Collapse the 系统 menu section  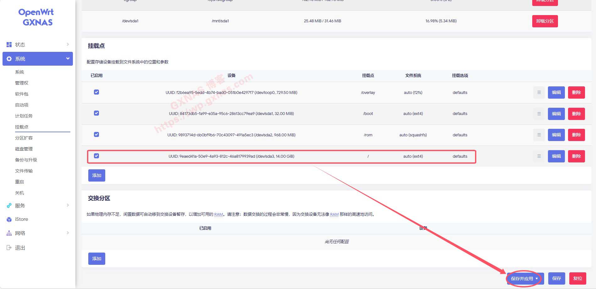(68, 59)
